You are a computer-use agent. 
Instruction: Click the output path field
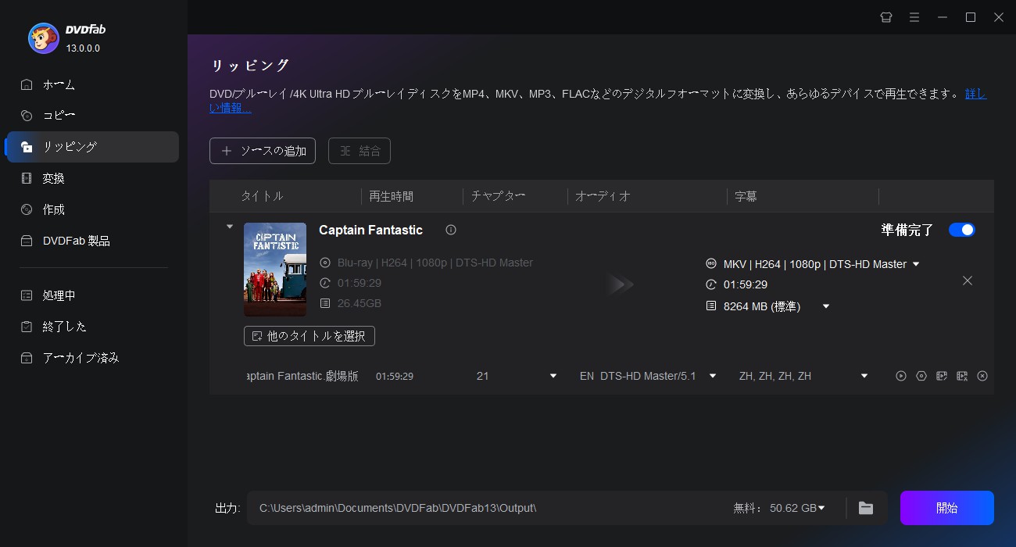click(x=489, y=508)
